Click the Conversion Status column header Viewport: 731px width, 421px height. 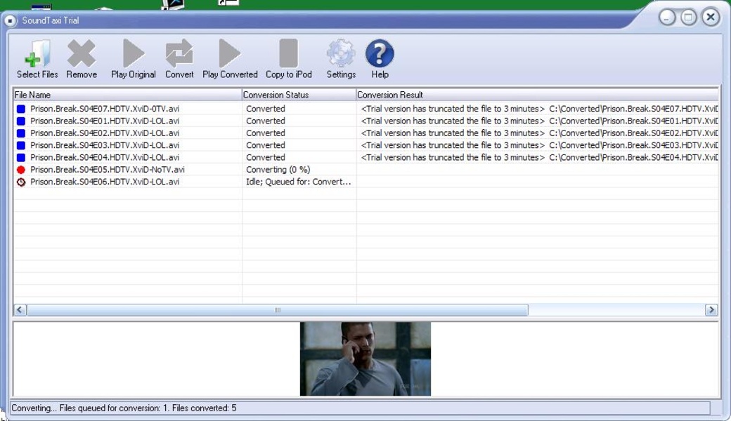tap(299, 95)
